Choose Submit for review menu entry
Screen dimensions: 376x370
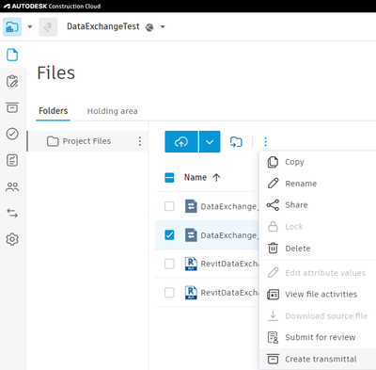(318, 337)
